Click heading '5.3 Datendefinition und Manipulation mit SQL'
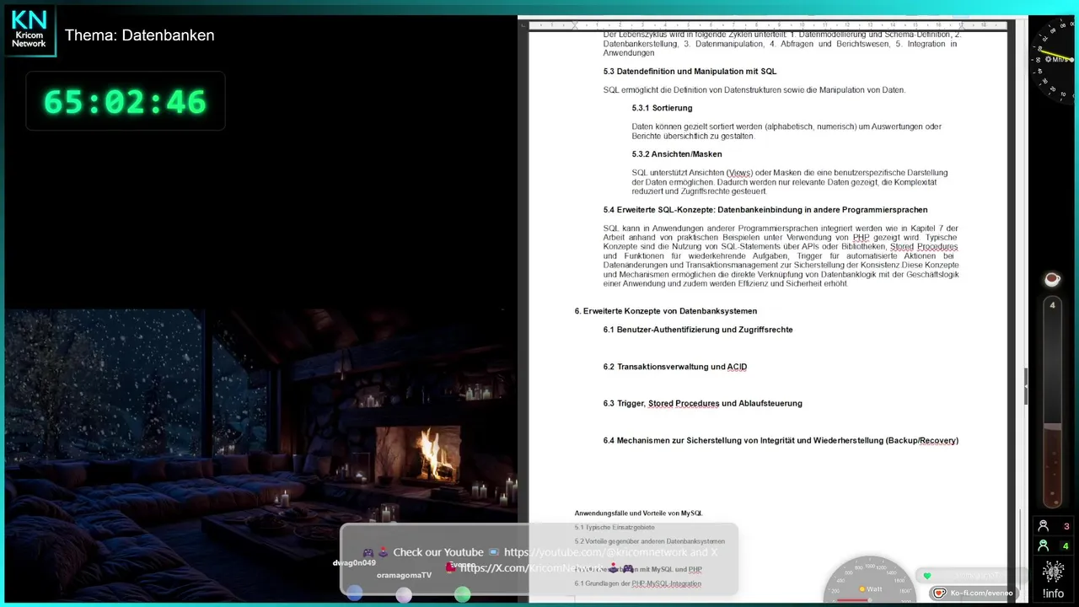This screenshot has width=1079, height=607. point(690,72)
